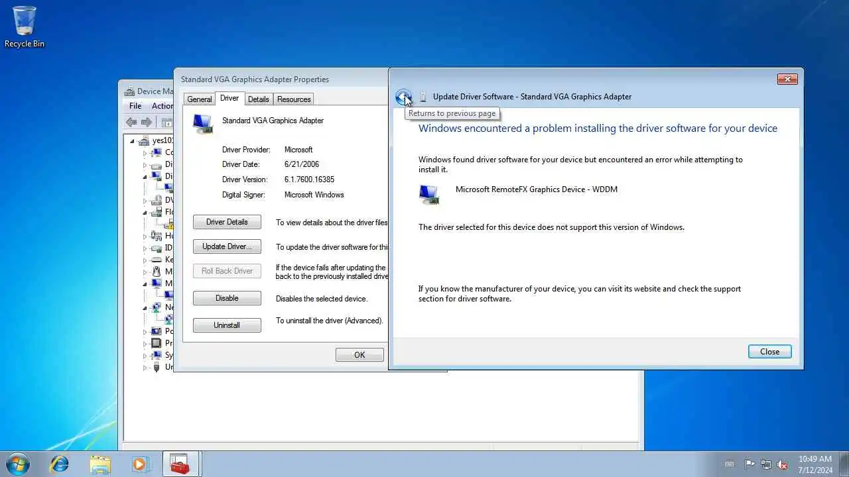Select the Processors chip icon in tree

pos(156,343)
